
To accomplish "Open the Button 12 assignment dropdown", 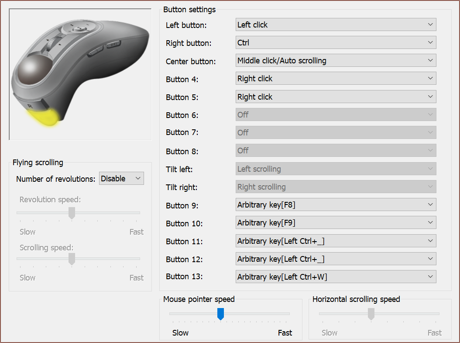I will pyautogui.click(x=335, y=259).
